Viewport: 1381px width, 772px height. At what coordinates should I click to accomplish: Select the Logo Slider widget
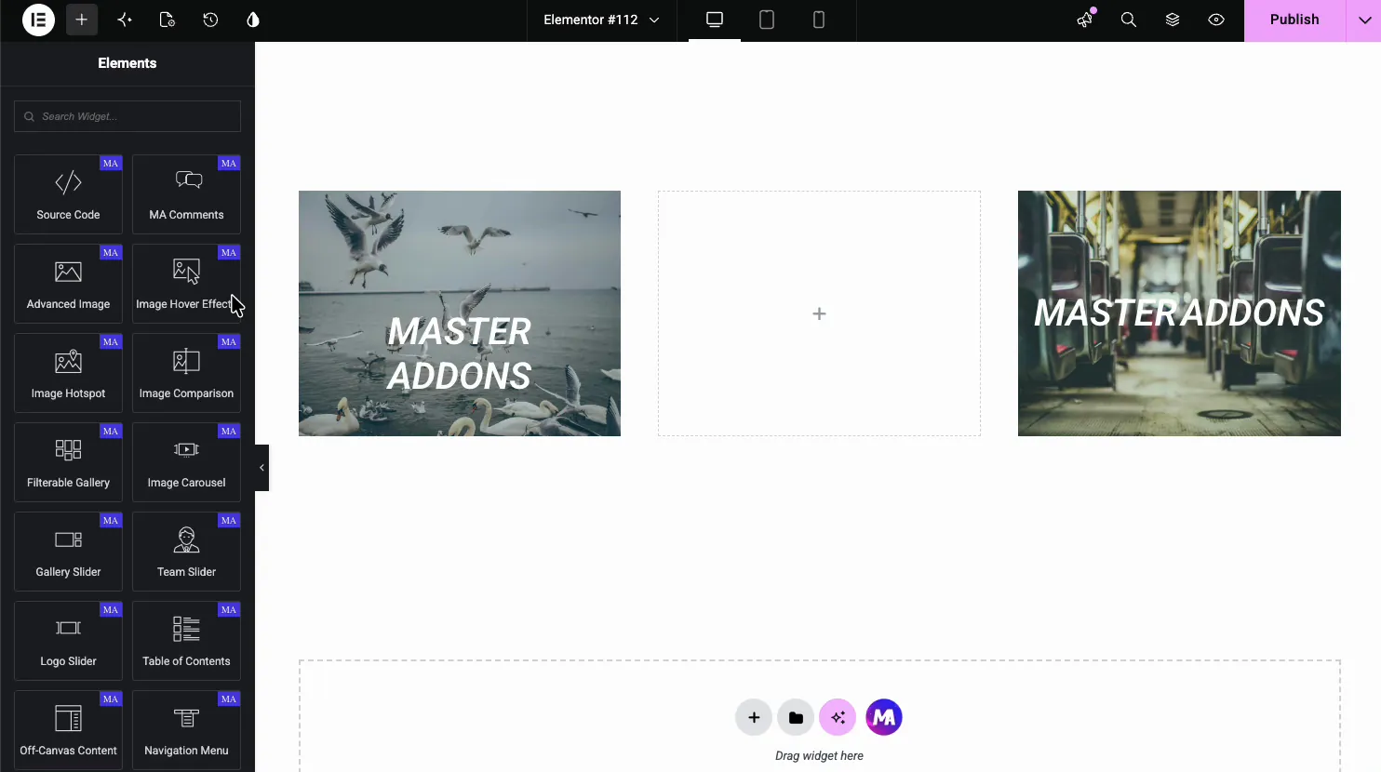coord(68,640)
